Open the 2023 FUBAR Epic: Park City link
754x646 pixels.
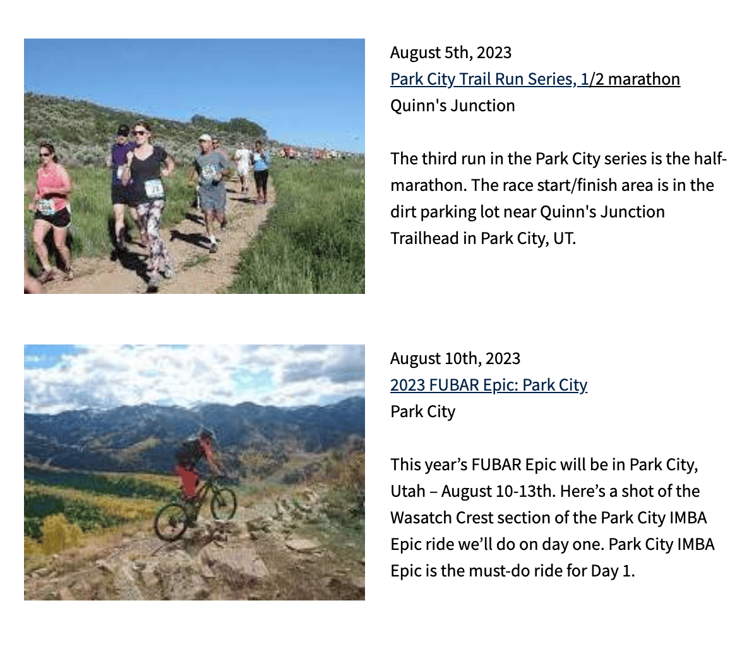point(488,385)
